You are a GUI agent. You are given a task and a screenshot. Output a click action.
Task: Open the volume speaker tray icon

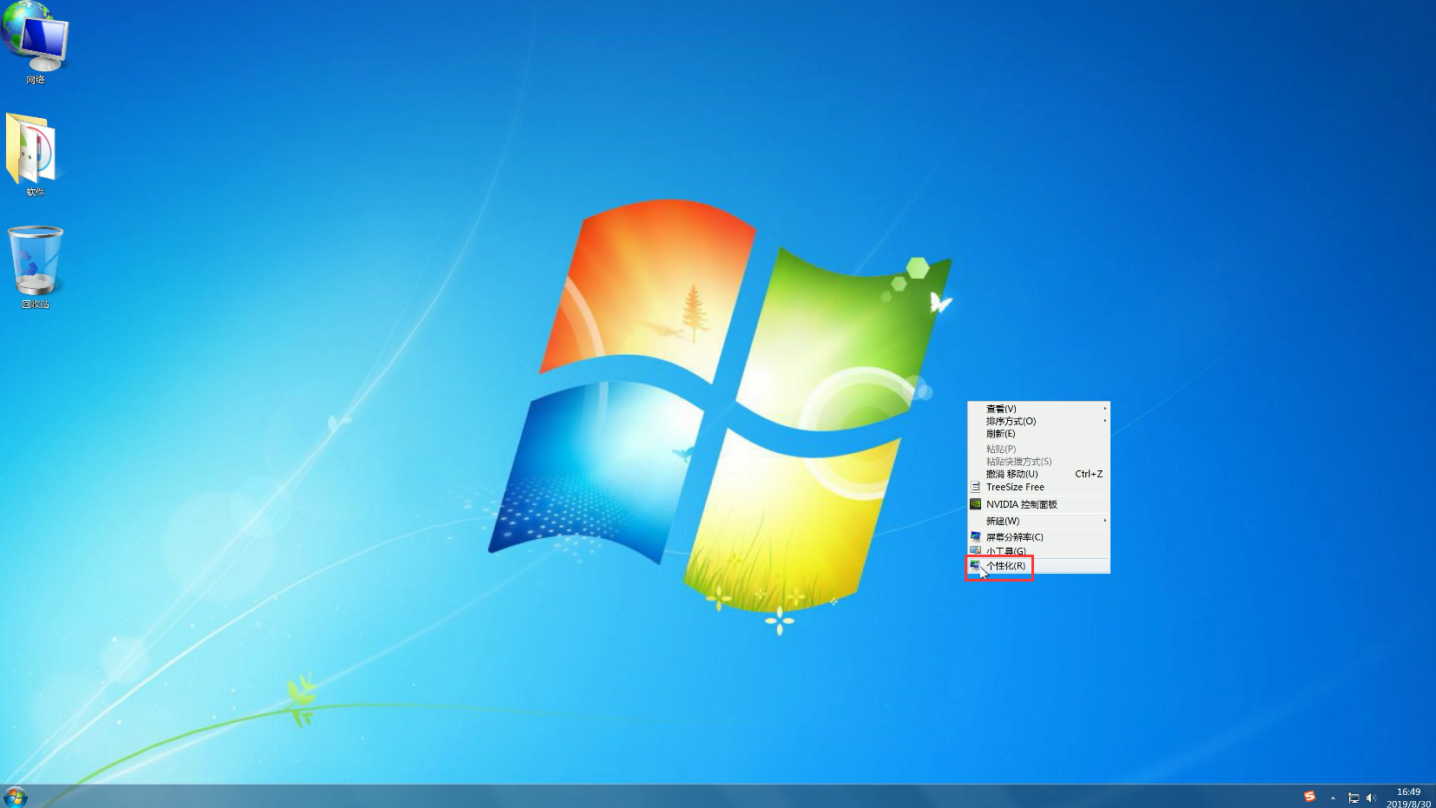click(x=1371, y=798)
